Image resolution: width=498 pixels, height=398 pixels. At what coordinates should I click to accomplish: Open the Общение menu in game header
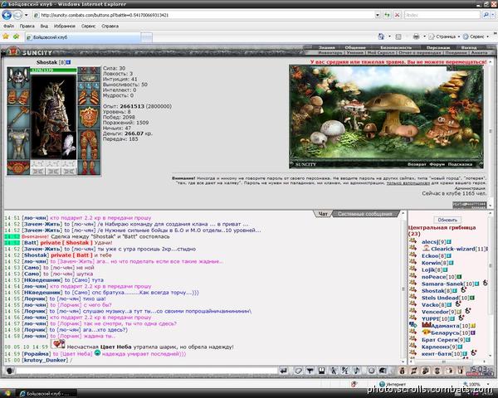355,47
